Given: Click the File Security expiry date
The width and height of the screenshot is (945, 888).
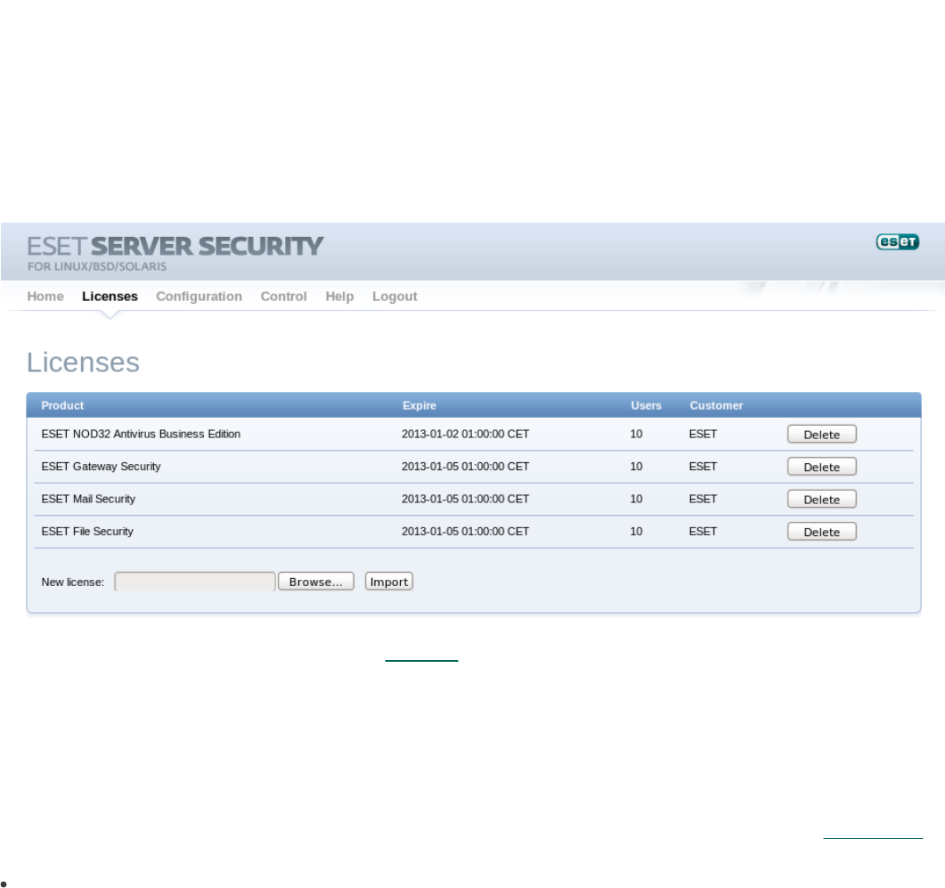Looking at the screenshot, I should (x=465, y=532).
